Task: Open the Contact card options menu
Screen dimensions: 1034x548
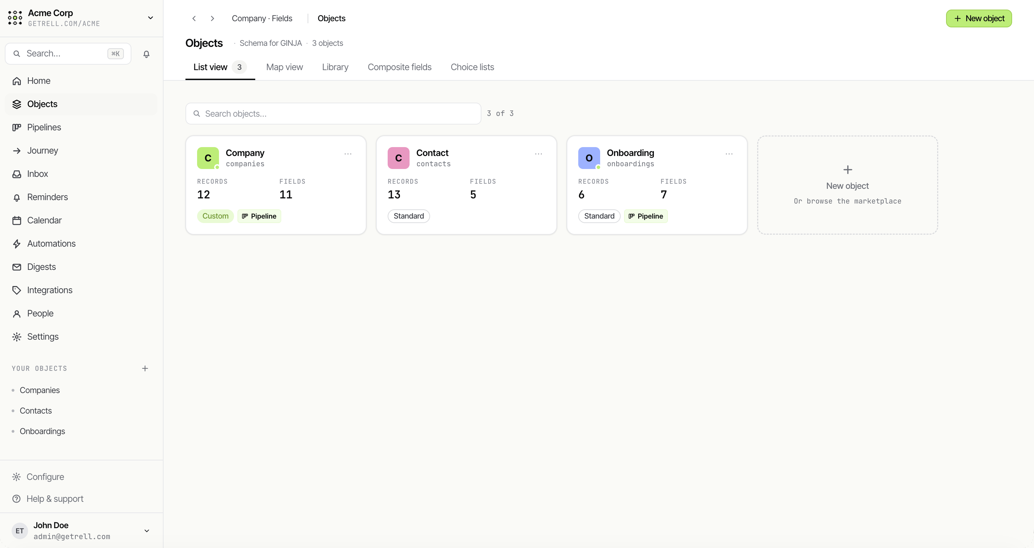Action: coord(538,154)
